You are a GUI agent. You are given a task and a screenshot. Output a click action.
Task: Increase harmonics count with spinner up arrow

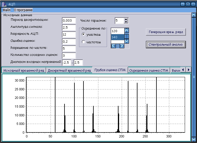(x=126, y=19)
